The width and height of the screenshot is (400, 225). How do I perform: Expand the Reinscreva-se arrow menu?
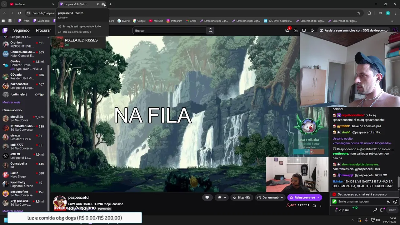318,197
